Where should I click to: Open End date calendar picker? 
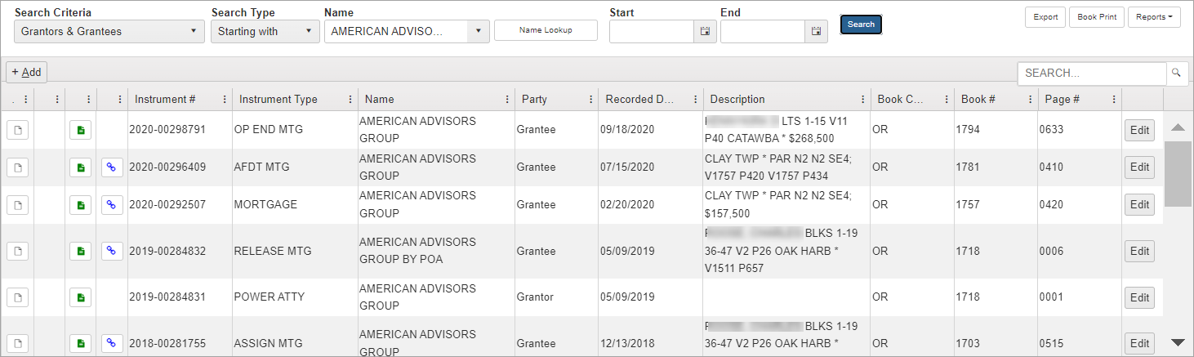[816, 32]
